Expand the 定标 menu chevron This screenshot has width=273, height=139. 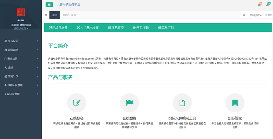tap(38, 67)
